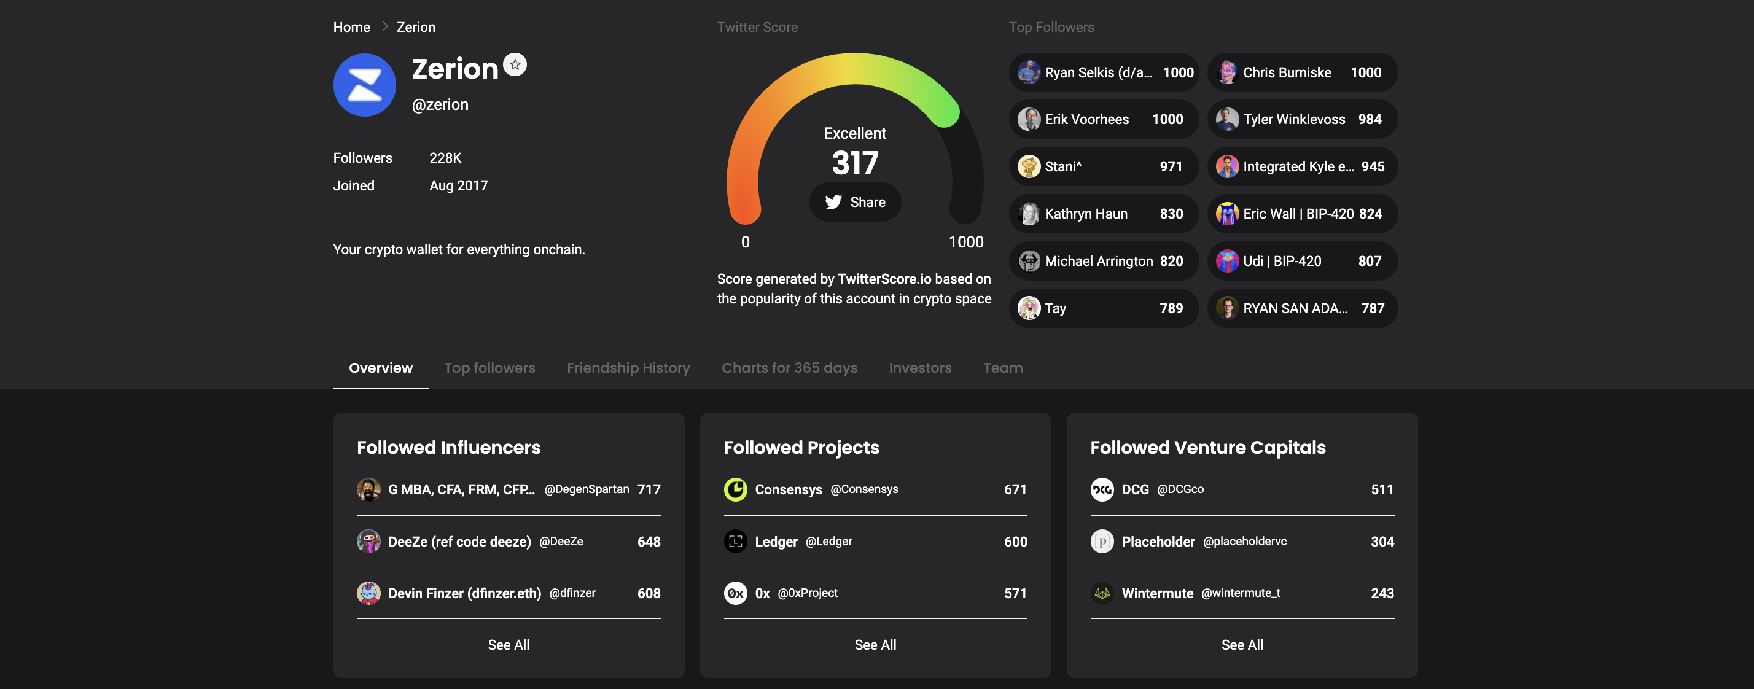Open Udi BIP-420 avatar
The image size is (1754, 689).
(1227, 261)
